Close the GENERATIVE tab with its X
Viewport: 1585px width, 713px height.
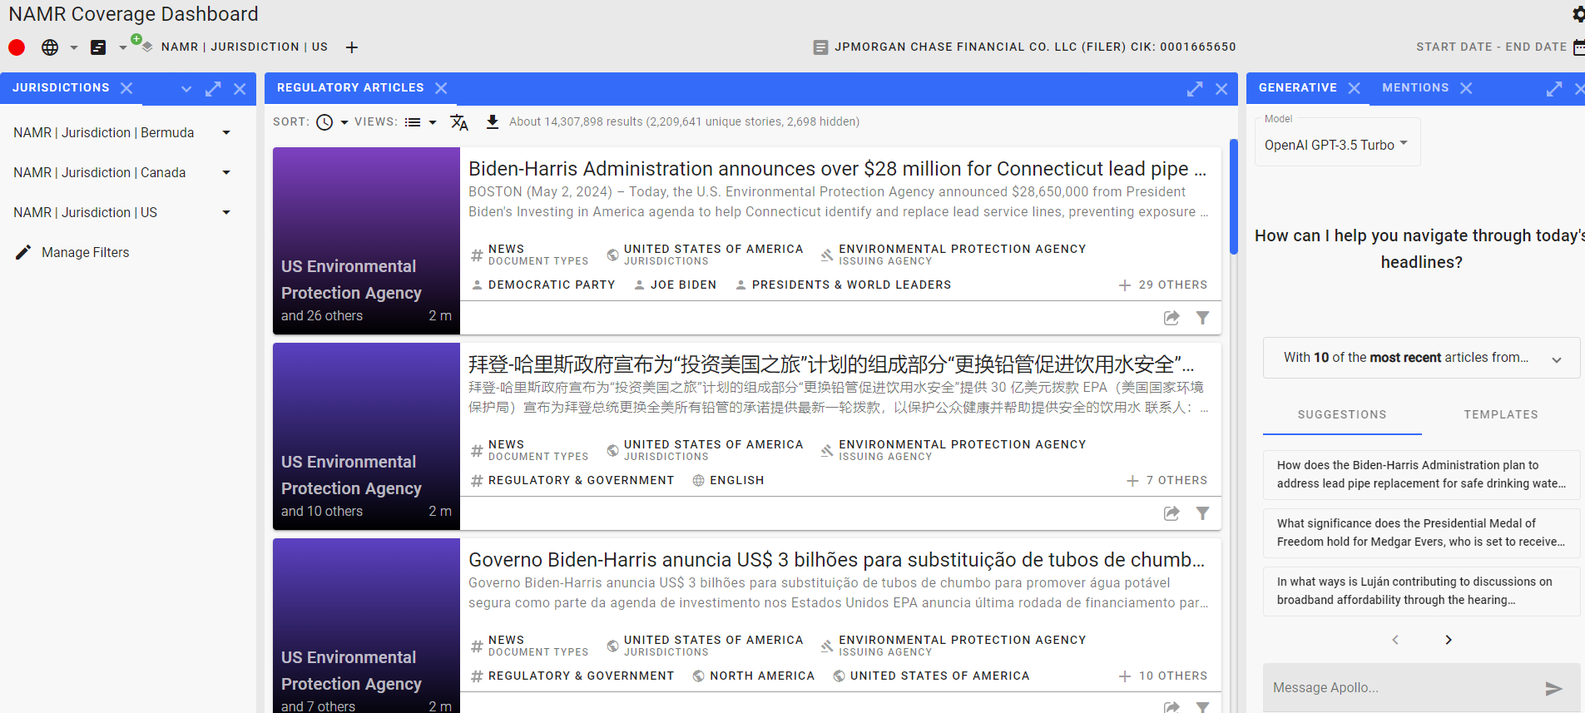pos(1355,88)
